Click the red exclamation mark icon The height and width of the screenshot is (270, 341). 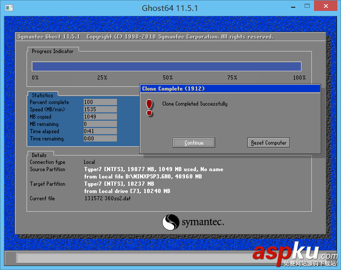(x=149, y=108)
